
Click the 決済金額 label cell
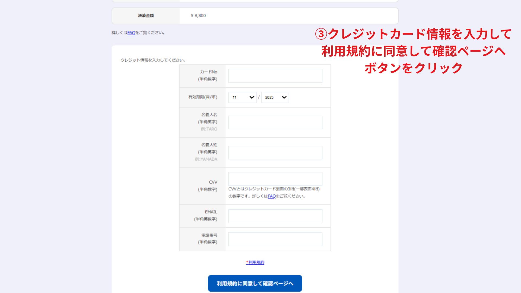point(145,16)
